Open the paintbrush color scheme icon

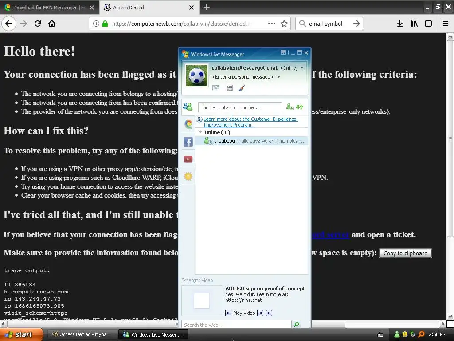[x=242, y=87]
